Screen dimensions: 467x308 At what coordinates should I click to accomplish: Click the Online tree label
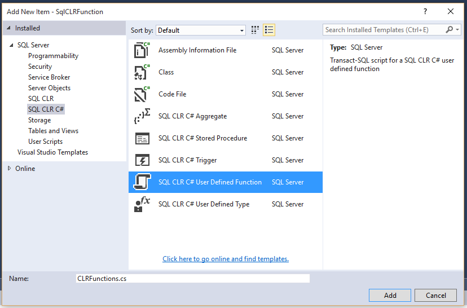(25, 169)
